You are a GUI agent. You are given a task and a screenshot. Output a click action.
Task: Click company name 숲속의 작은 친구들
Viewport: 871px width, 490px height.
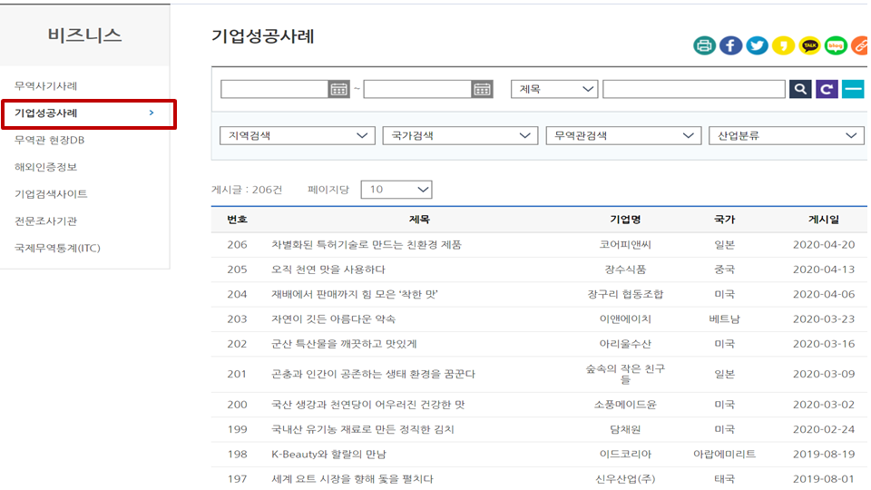[x=625, y=374]
